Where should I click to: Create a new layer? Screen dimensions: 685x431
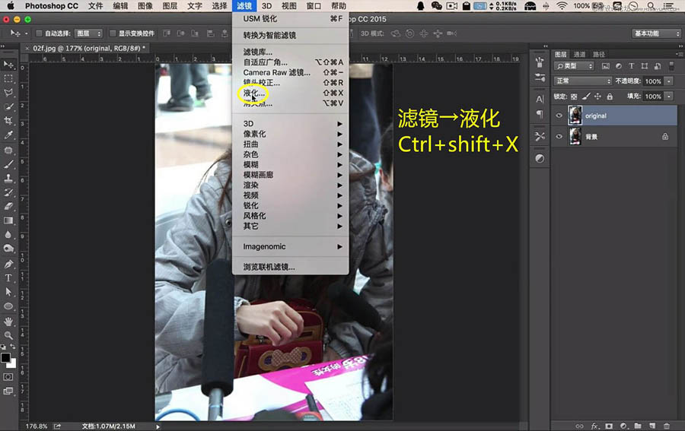[x=652, y=426]
